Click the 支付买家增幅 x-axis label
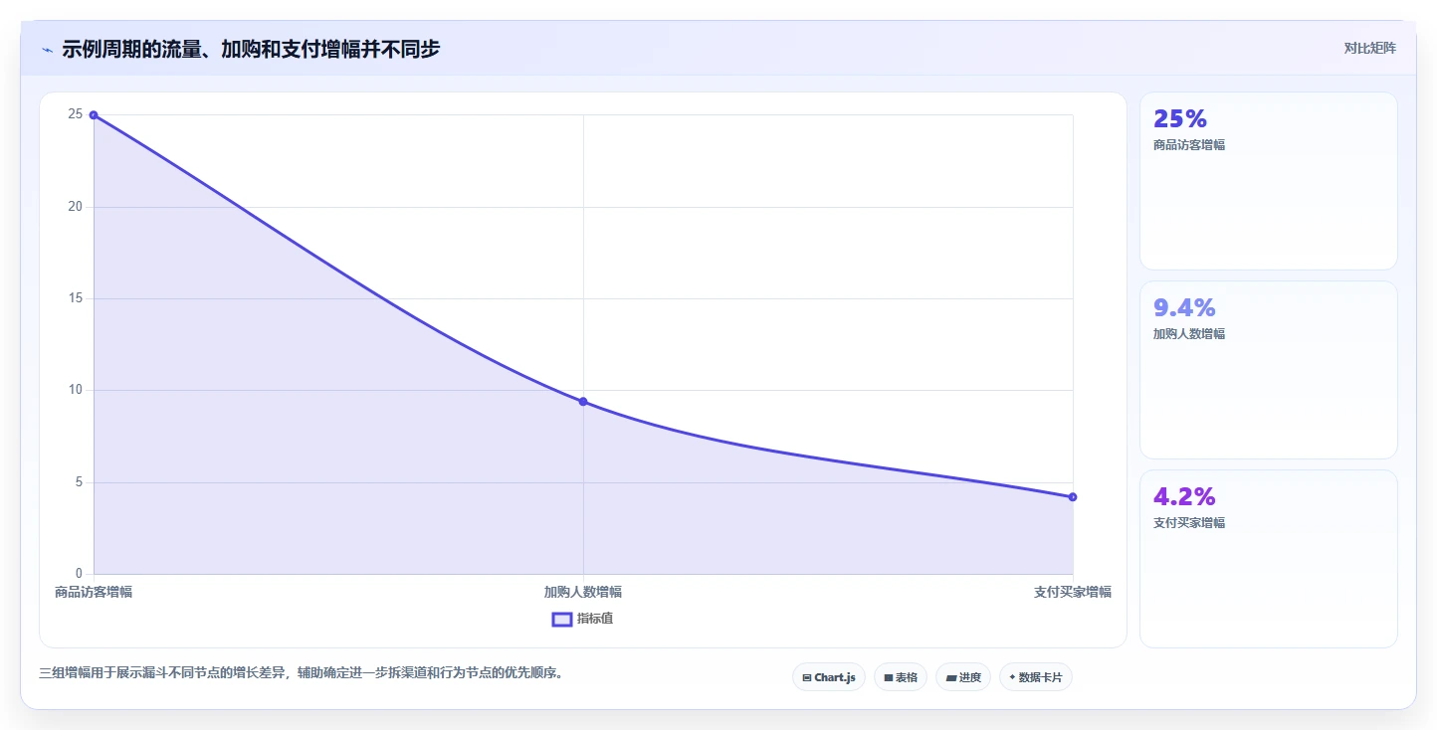Viewport: 1437px width, 730px height. [x=1073, y=592]
